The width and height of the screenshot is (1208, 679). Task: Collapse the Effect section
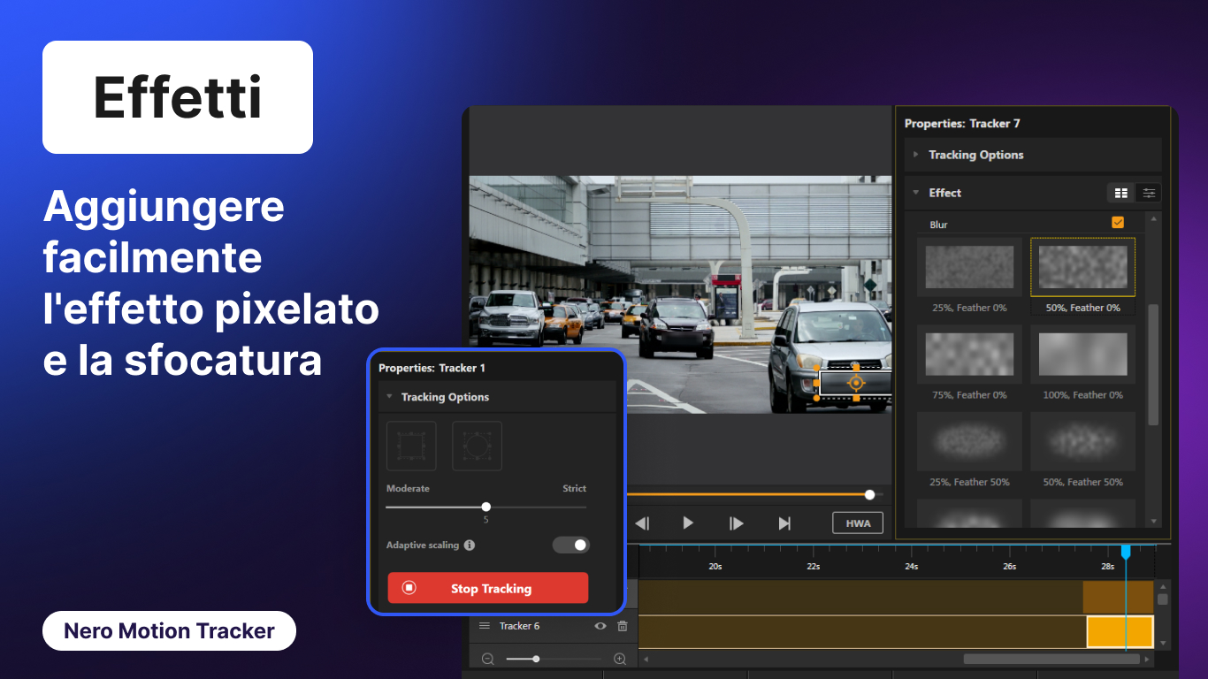tap(916, 193)
